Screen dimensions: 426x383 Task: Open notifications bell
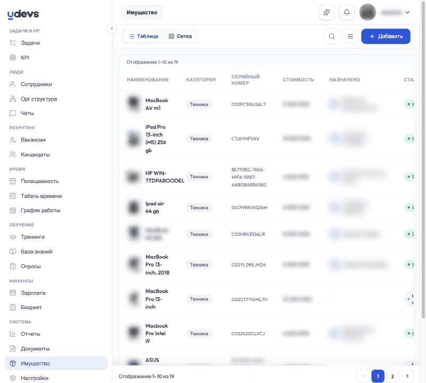347,12
